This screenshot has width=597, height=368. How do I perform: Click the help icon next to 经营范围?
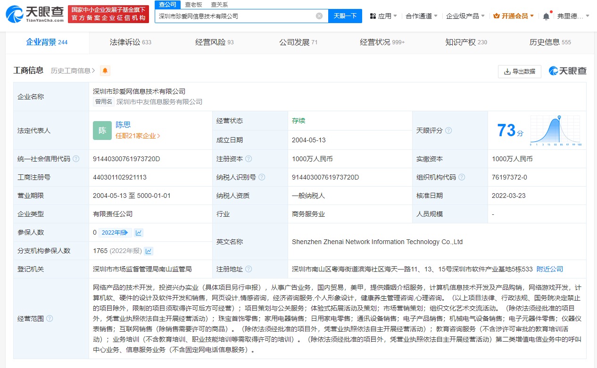50,319
